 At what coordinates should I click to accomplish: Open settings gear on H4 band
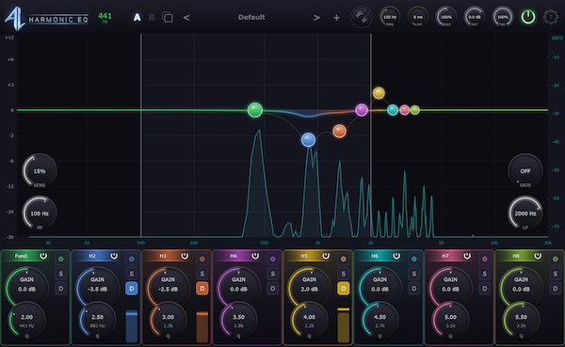pos(273,259)
